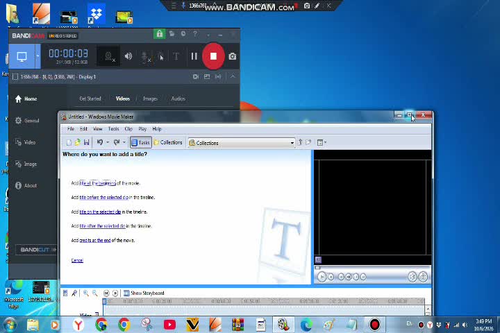This screenshot has height=333, width=500.
Task: Toggle the Collections pane button
Action: point(168,142)
